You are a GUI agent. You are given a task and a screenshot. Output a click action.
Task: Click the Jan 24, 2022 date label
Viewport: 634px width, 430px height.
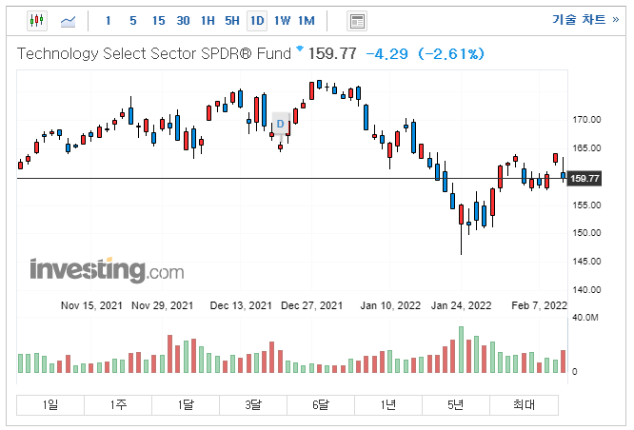click(461, 305)
